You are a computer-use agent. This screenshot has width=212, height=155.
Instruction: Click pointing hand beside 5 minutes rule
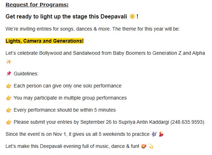pyautogui.click(x=9, y=110)
